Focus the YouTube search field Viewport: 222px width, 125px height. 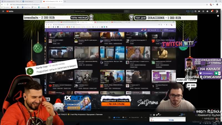point(99,11)
